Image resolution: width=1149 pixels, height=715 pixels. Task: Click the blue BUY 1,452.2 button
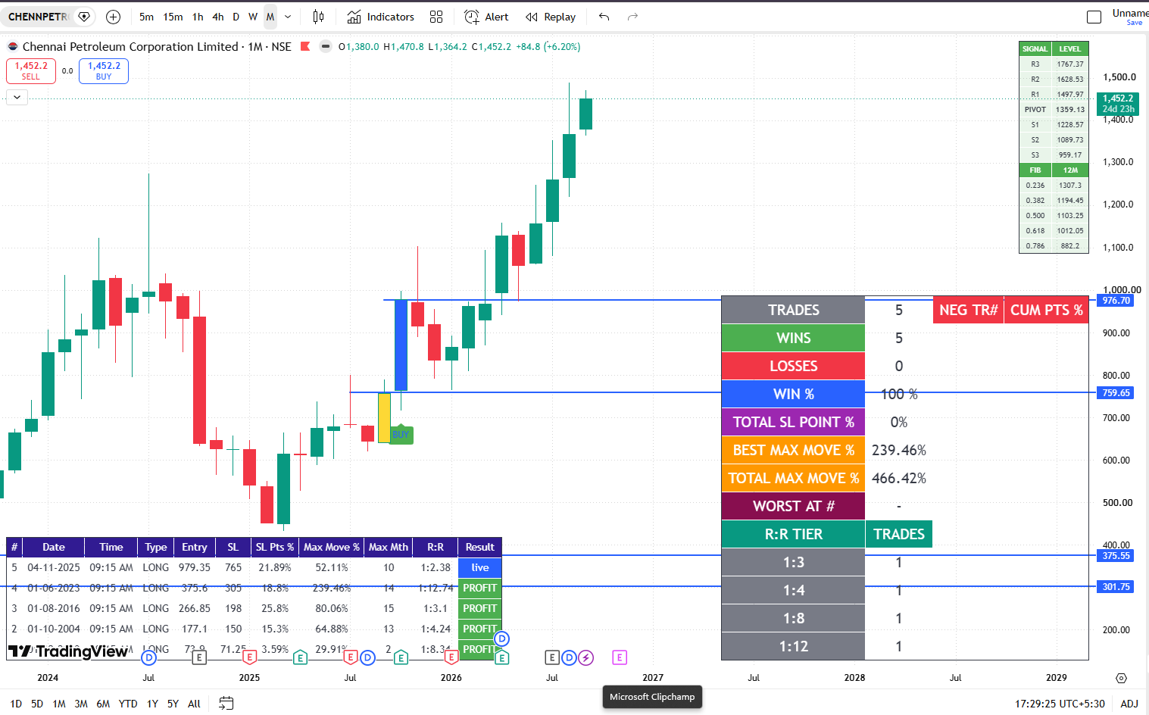104,71
